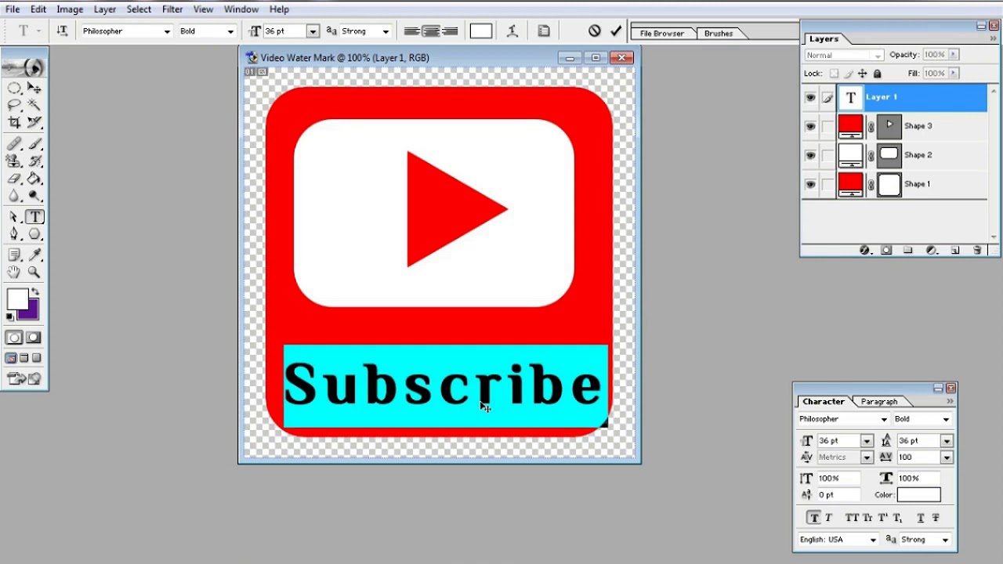Screen dimensions: 1003x564
Task: Select the Lasso tool
Action: click(14, 105)
